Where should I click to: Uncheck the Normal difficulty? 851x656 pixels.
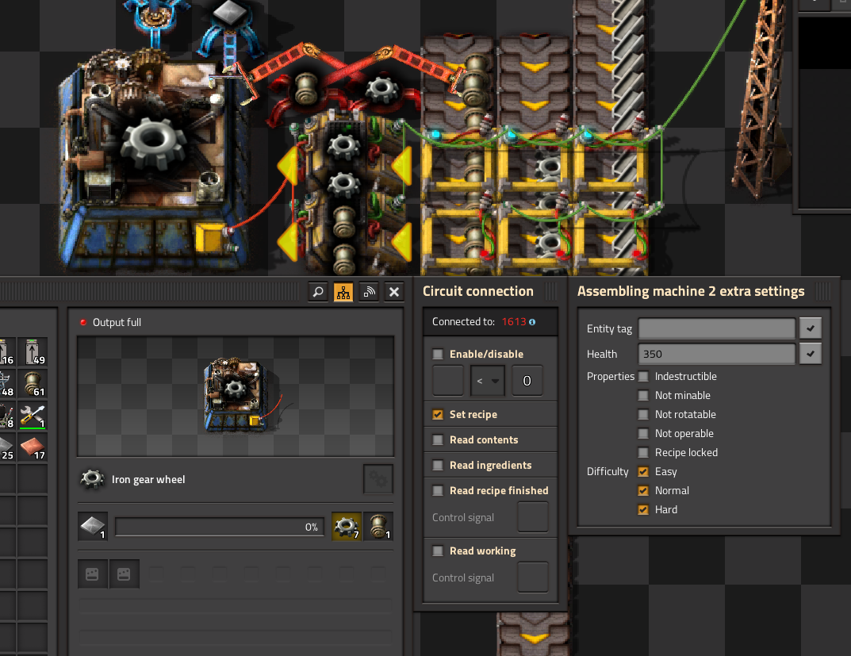[x=643, y=490]
